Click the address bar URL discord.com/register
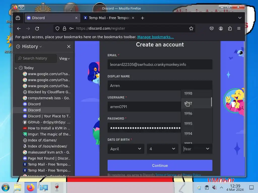258x193 pixels. pos(101,29)
